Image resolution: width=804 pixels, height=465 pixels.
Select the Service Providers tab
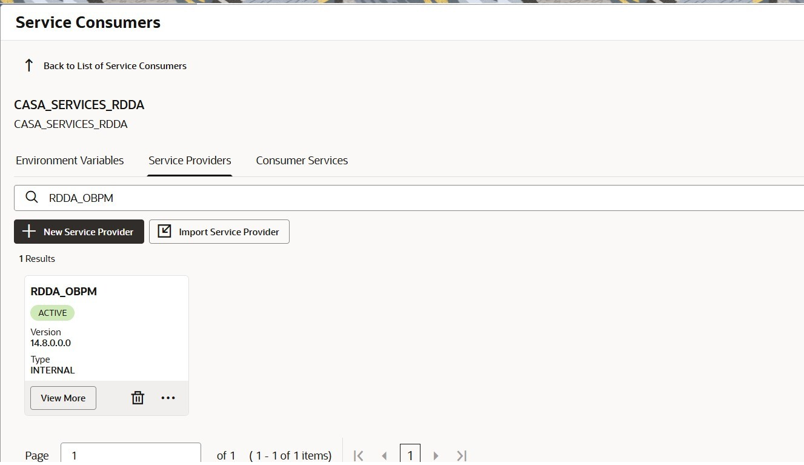point(190,161)
